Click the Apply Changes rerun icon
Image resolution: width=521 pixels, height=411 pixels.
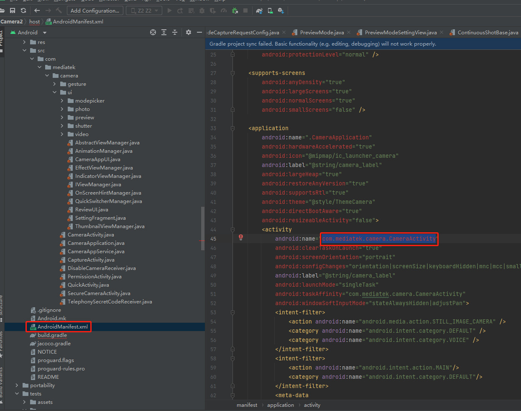(180, 10)
